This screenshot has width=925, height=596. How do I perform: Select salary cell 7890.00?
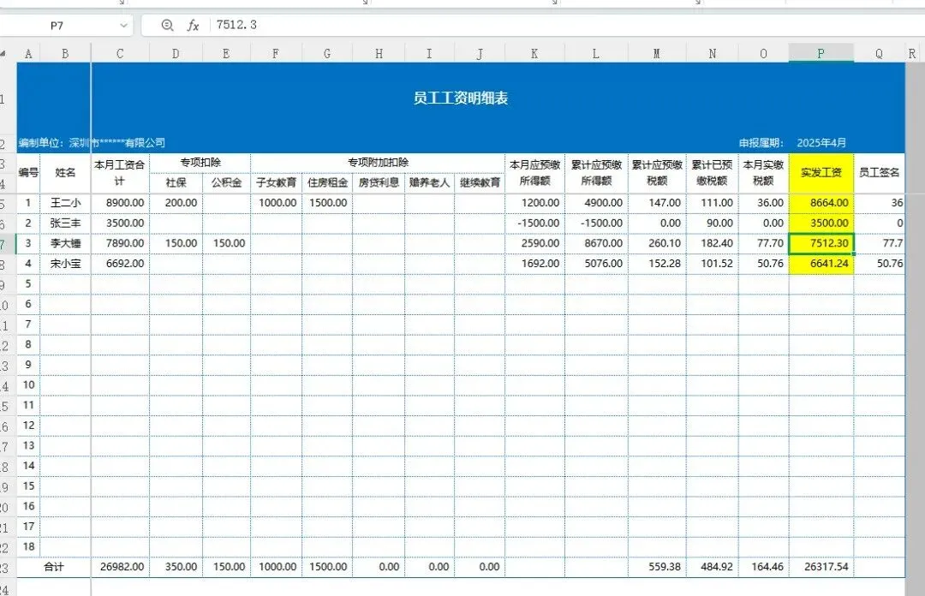coord(121,243)
